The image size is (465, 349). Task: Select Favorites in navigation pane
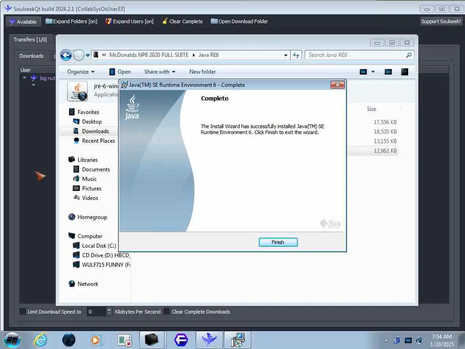(88, 112)
